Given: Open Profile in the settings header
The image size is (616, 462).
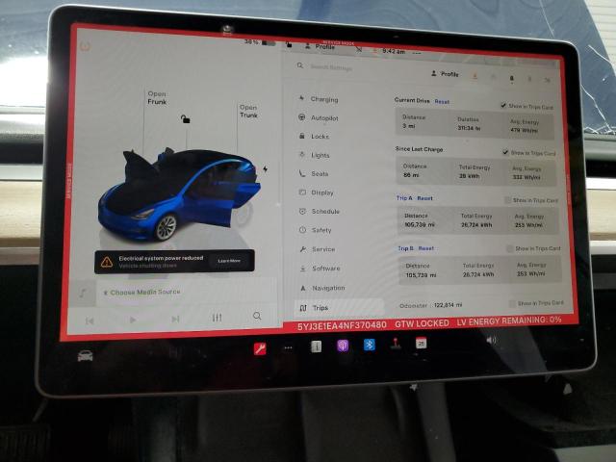Looking at the screenshot, I should [445, 74].
